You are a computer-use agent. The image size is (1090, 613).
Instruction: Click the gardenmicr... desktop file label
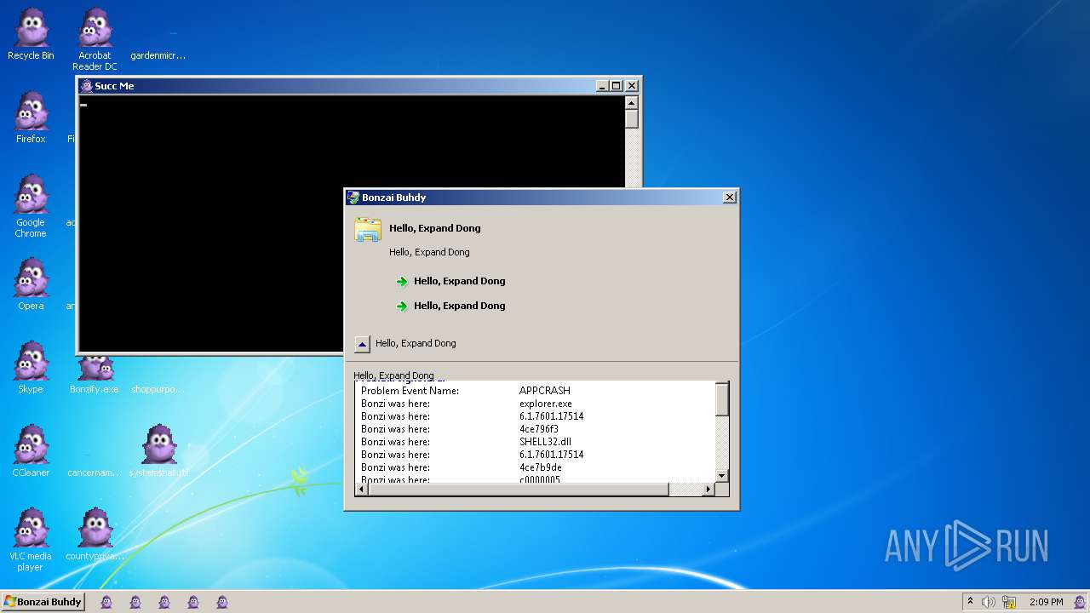pos(158,55)
